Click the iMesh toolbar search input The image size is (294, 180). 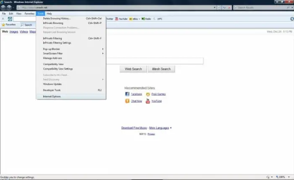(24, 19)
